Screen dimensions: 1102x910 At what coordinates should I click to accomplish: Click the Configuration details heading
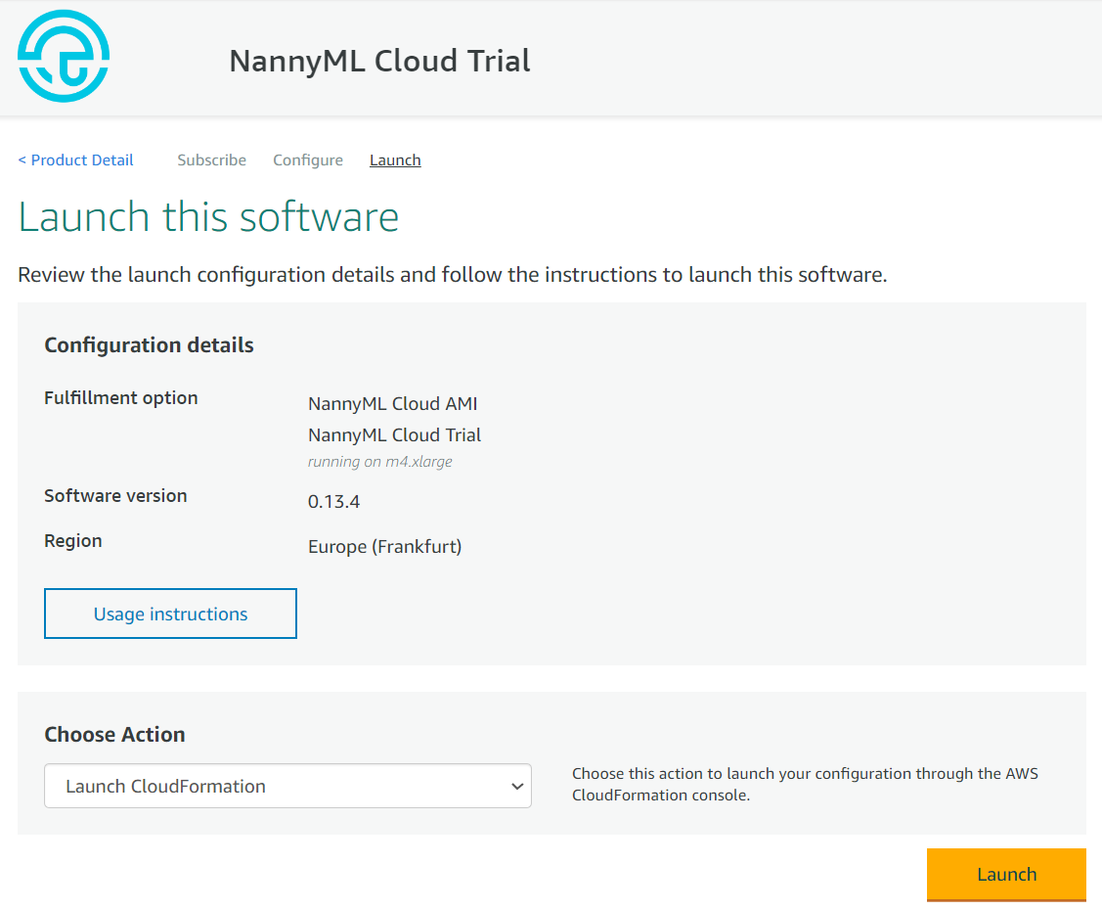[x=149, y=345]
